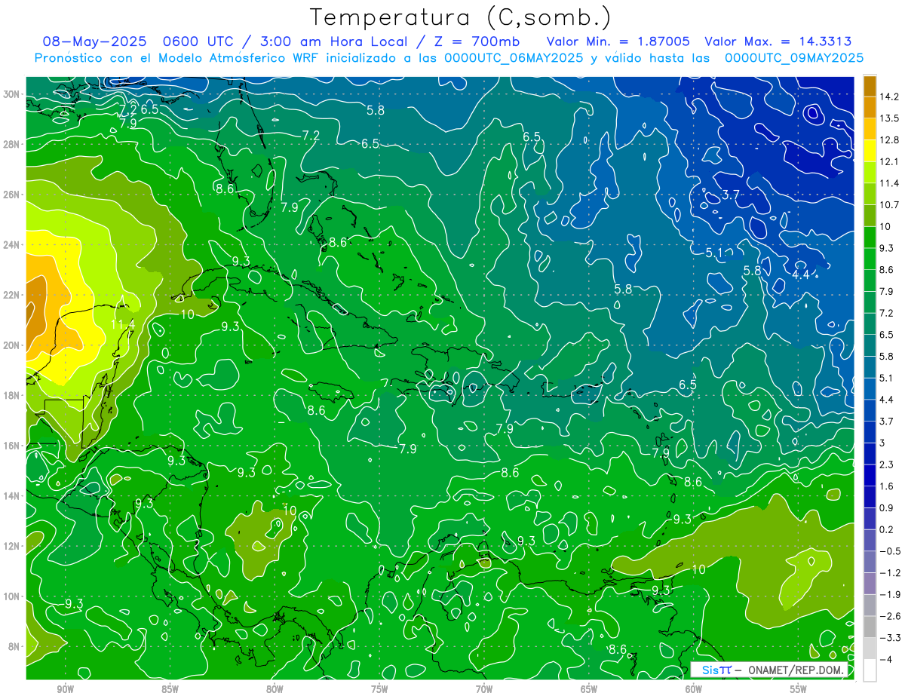905x699 pixels.
Task: Click the 'Valor Min. = 1.87005' value
Action: pos(618,41)
